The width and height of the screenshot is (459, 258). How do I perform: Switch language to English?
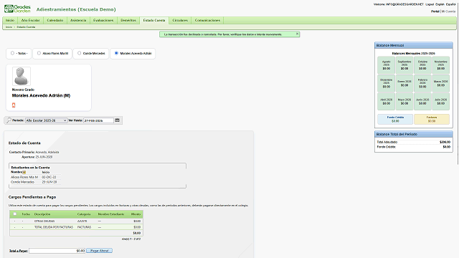click(440, 4)
